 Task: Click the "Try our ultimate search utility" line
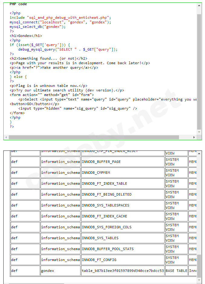coord(67,90)
